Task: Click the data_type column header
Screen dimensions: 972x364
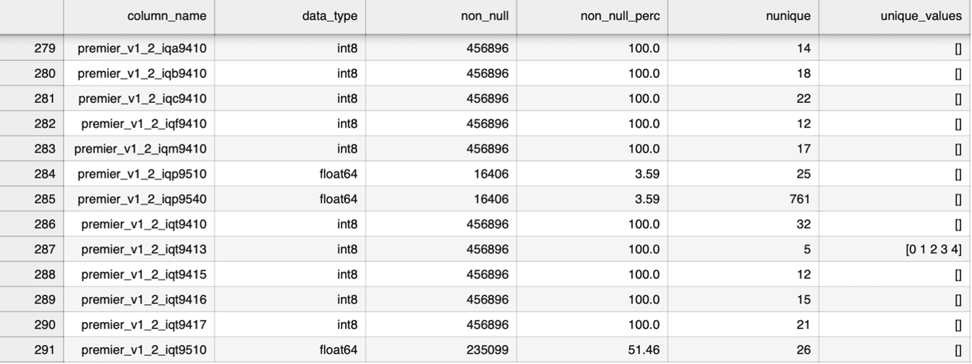Action: [x=329, y=15]
